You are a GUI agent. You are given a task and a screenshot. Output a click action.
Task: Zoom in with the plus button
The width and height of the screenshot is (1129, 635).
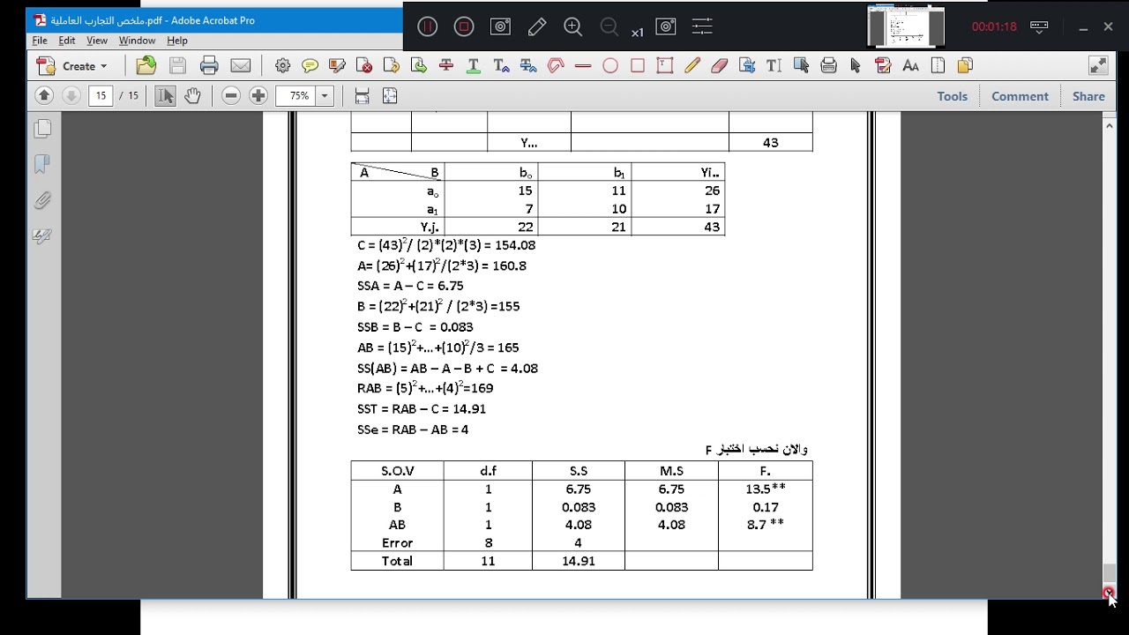pos(258,96)
